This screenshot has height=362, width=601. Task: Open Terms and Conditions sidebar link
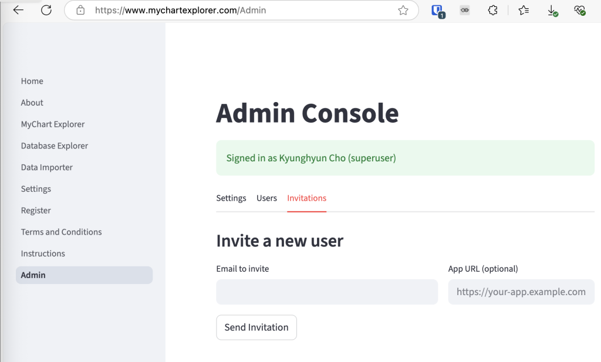point(61,232)
